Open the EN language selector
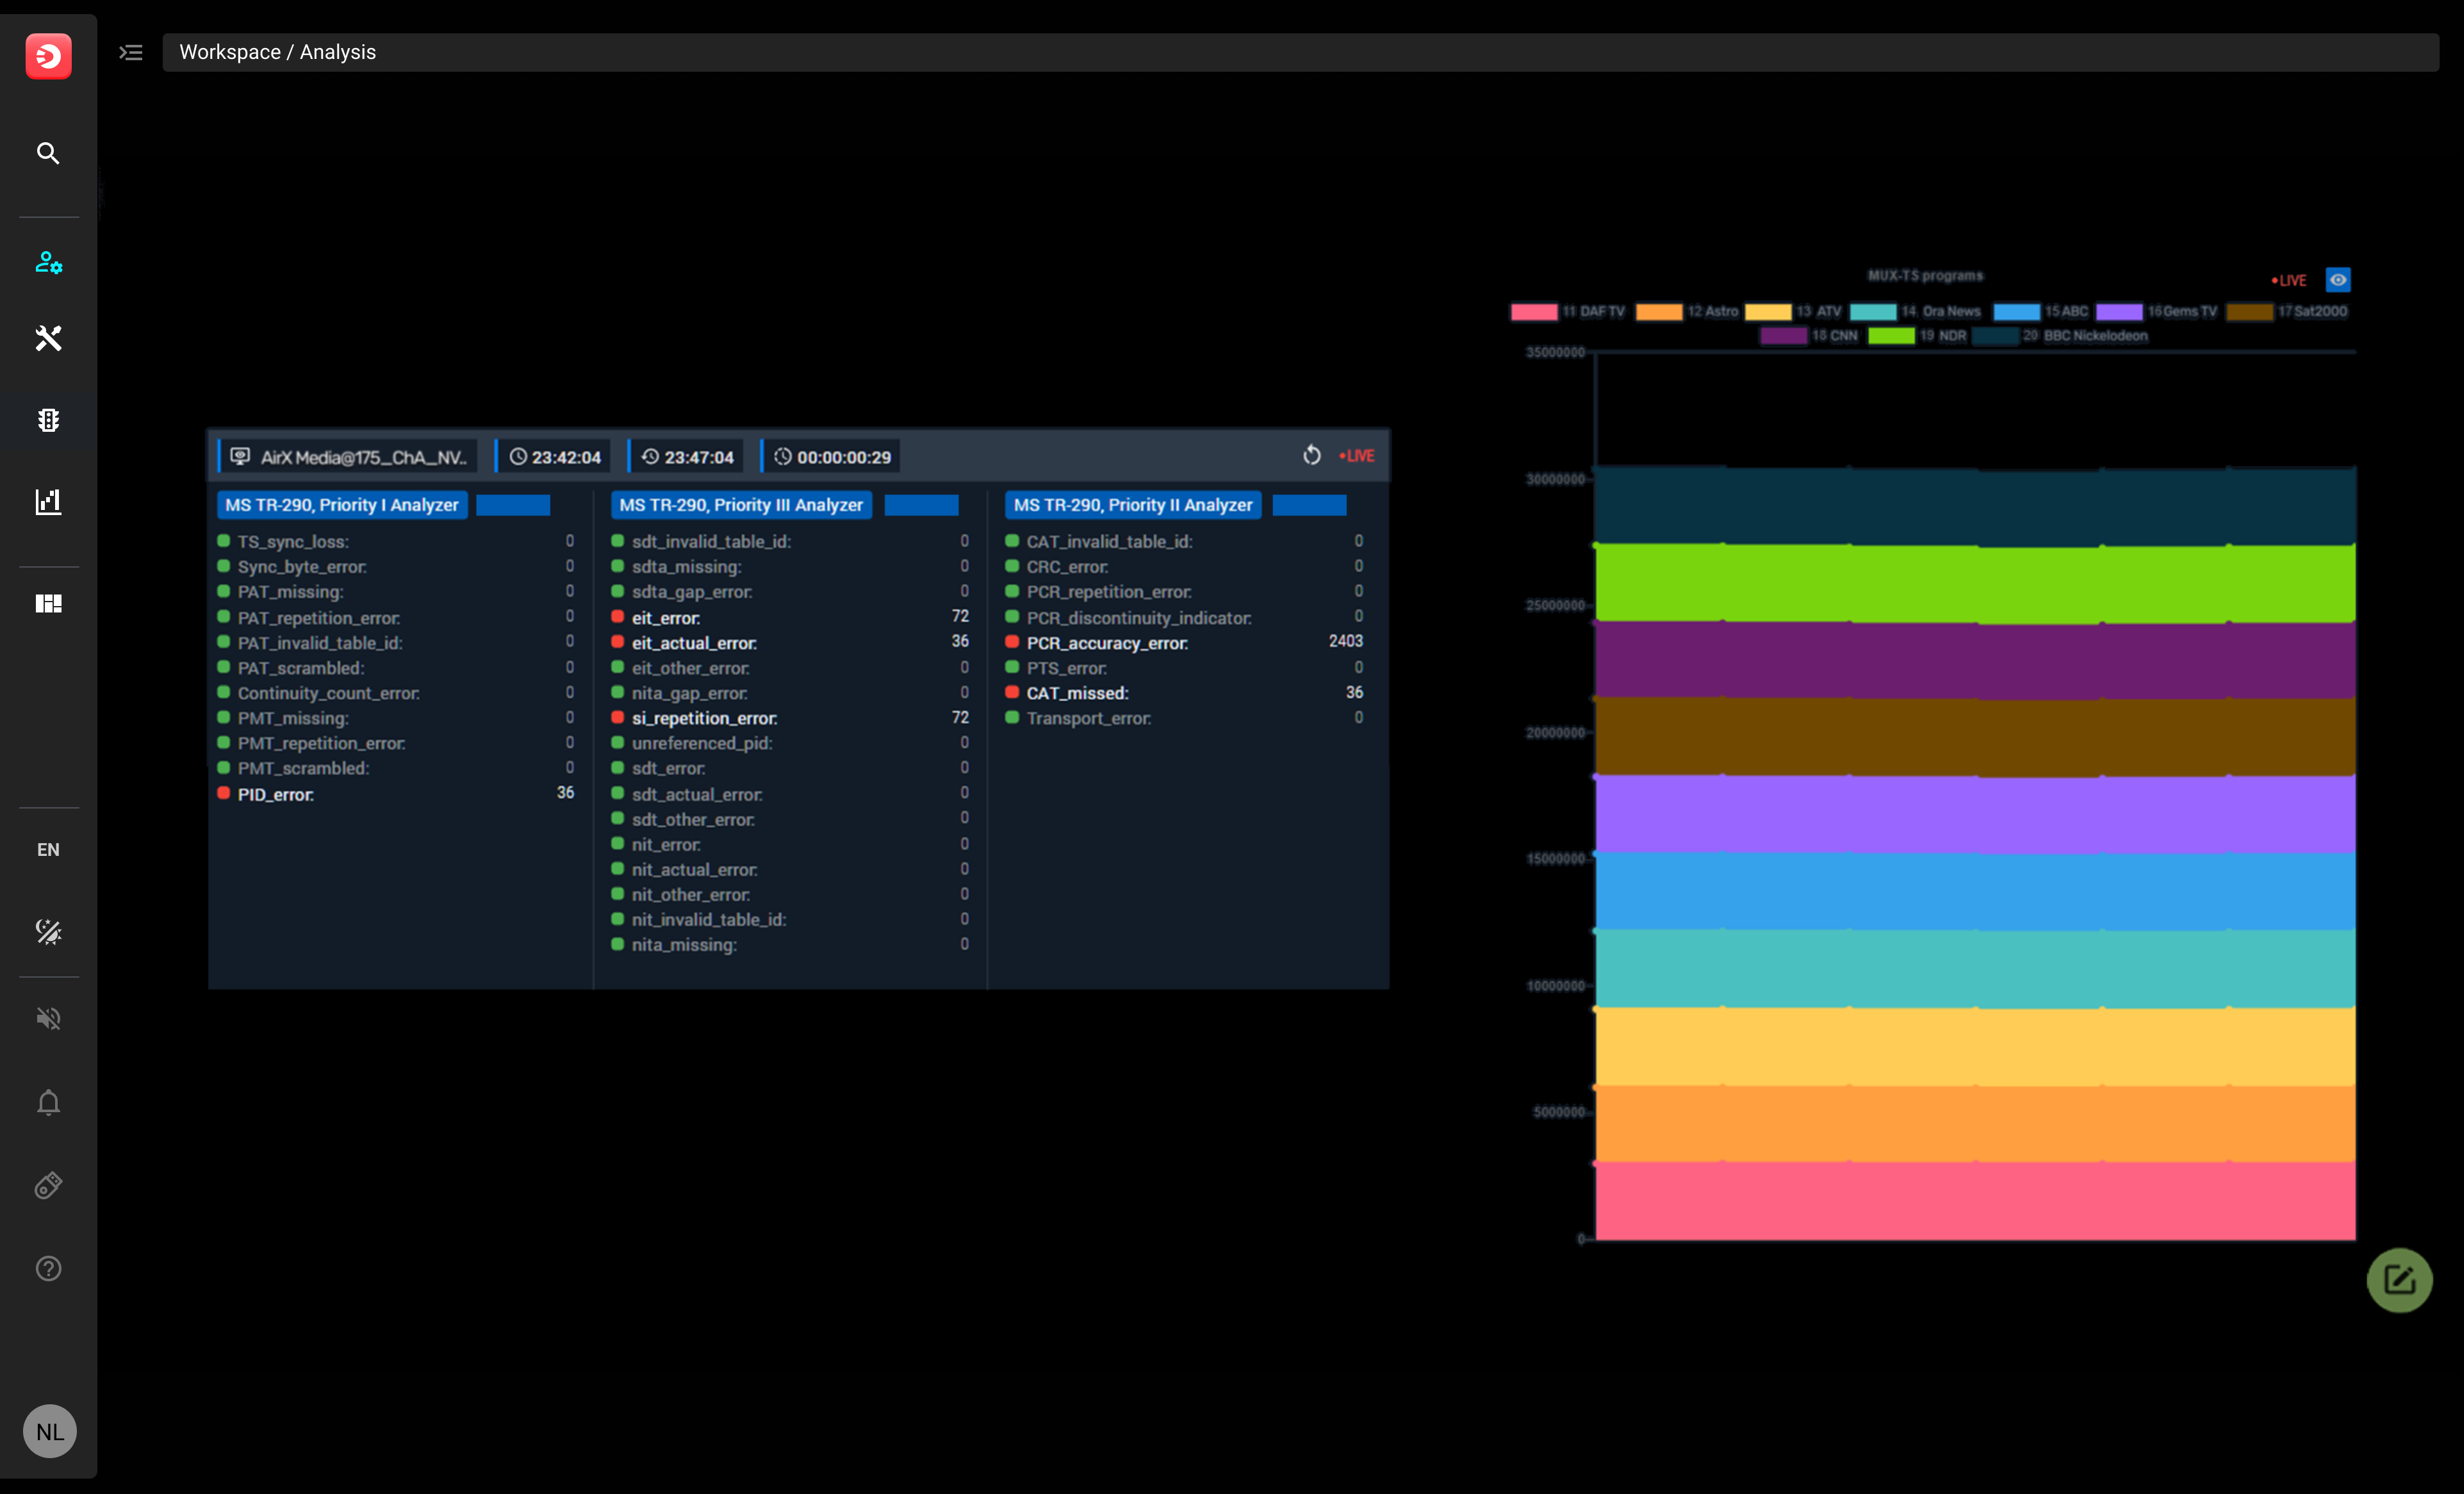 (48, 849)
